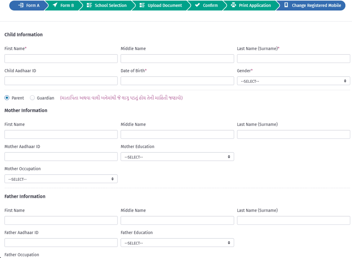The image size is (352, 258).
Task: Click the Print Application printer icon
Action: 233,5
